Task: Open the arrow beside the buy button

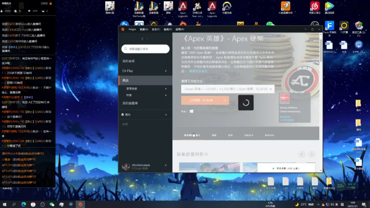Action: tap(225, 100)
